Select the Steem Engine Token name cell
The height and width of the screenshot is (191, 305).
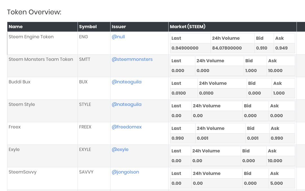(42, 43)
